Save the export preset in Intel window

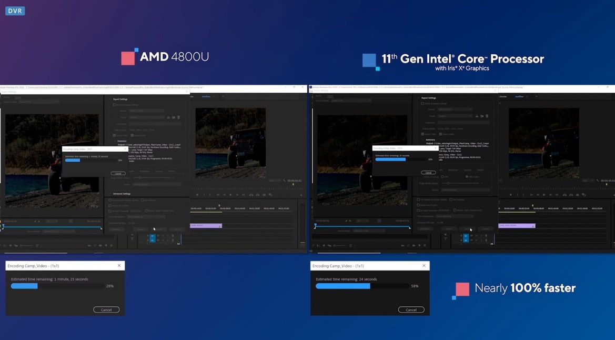(477, 116)
